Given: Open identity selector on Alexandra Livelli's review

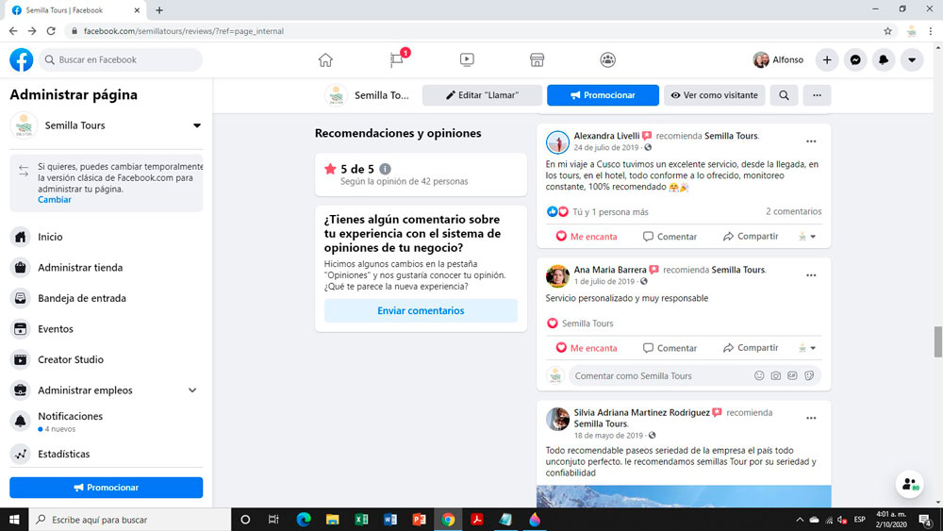Looking at the screenshot, I should click(807, 237).
